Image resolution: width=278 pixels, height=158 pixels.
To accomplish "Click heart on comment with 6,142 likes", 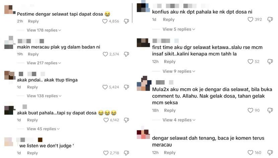I will [x=106, y=120].
